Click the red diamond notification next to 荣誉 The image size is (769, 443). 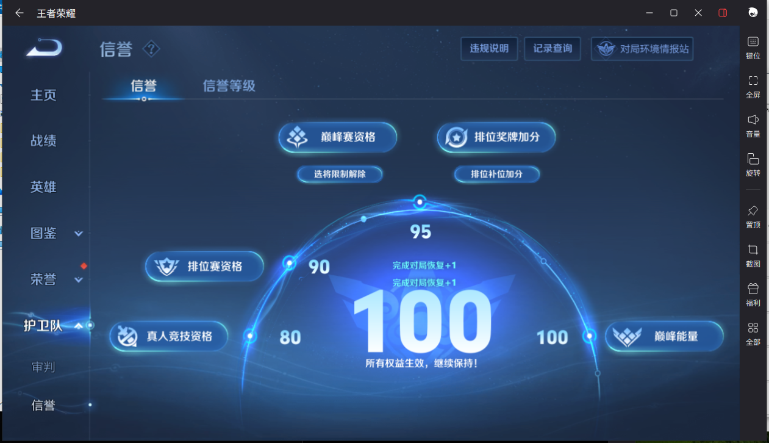coord(84,265)
